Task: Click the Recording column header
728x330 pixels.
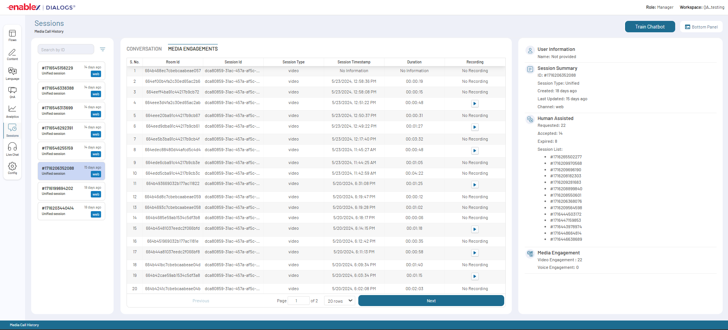Action: click(475, 62)
